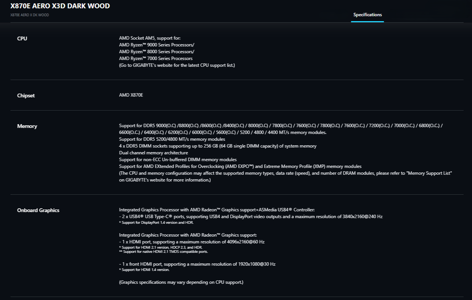Image resolution: width=472 pixels, height=300 pixels.
Task: Click the AMD Ryzen 9000 Series Processors line
Action: 157,45
